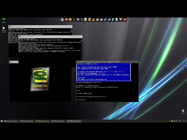
Task: Minimize the DOSBox SLIPSTRM window
Action: [127, 62]
